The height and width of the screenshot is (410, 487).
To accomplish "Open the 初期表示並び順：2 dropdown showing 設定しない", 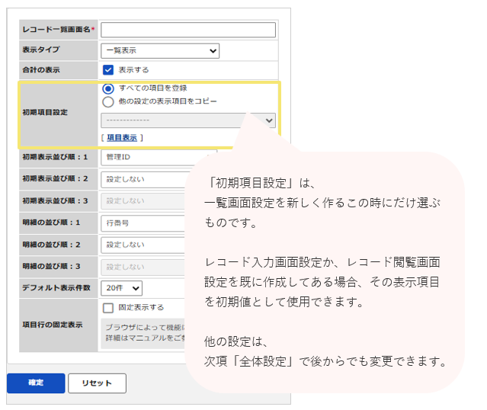I will [x=143, y=180].
